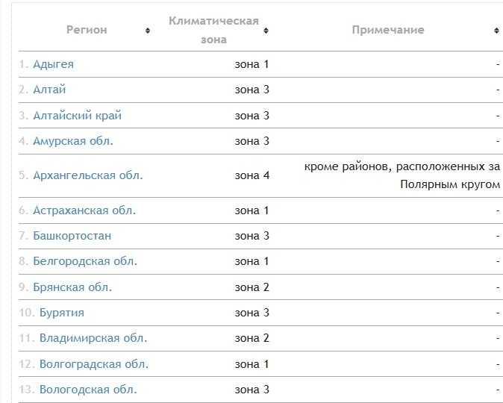503x403 pixels.
Task: Click sort arrows in Примечание column header
Action: click(x=496, y=31)
